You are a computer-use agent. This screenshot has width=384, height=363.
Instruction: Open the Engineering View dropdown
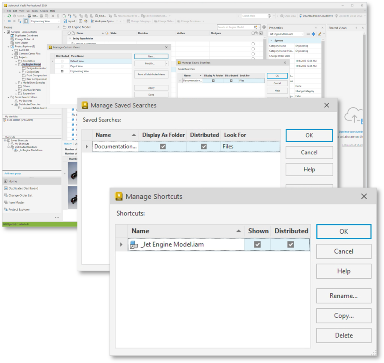[59, 21]
